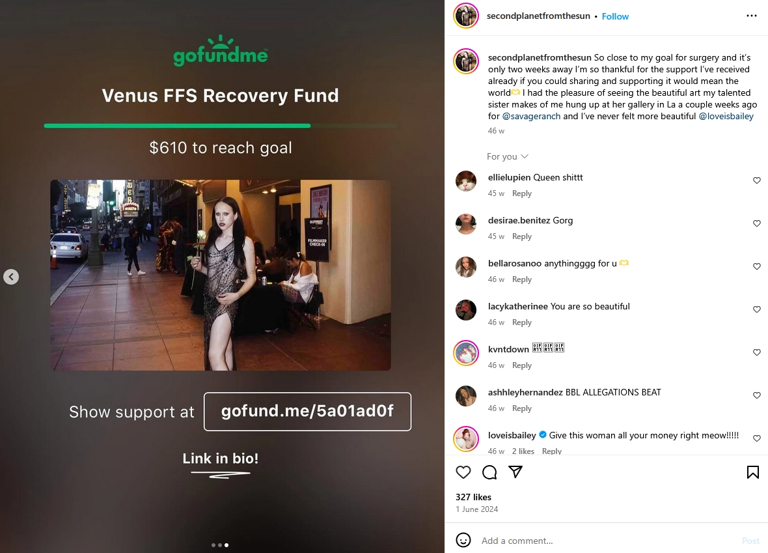This screenshot has height=553, width=768.
Task: Like desirae.benitez's comment heart
Action: click(757, 223)
